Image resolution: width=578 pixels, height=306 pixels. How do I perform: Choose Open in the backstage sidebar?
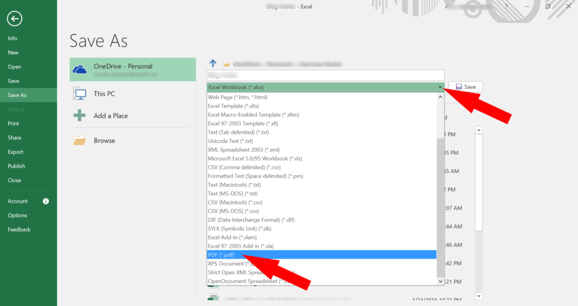[x=14, y=67]
